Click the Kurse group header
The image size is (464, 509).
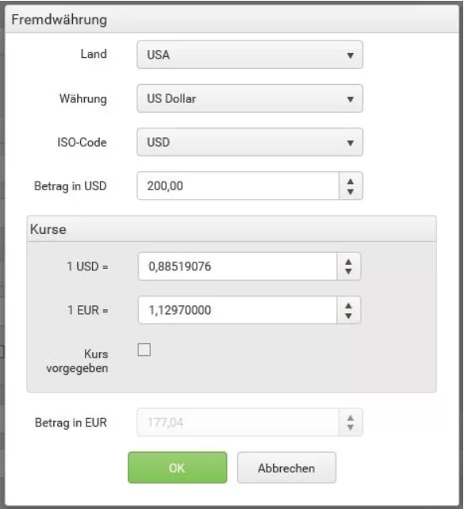pyautogui.click(x=232, y=229)
